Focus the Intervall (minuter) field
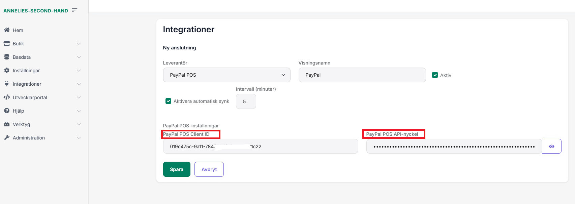The width and height of the screenshot is (575, 204). pyautogui.click(x=246, y=101)
